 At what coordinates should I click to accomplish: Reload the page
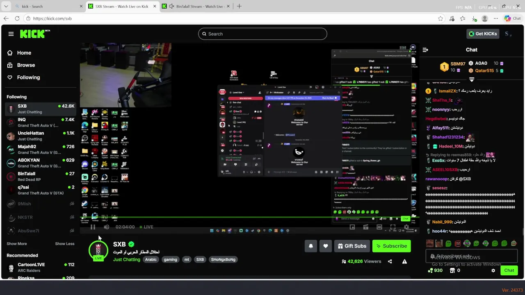(17, 18)
